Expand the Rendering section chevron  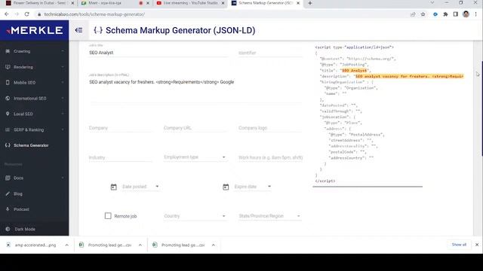63,67
